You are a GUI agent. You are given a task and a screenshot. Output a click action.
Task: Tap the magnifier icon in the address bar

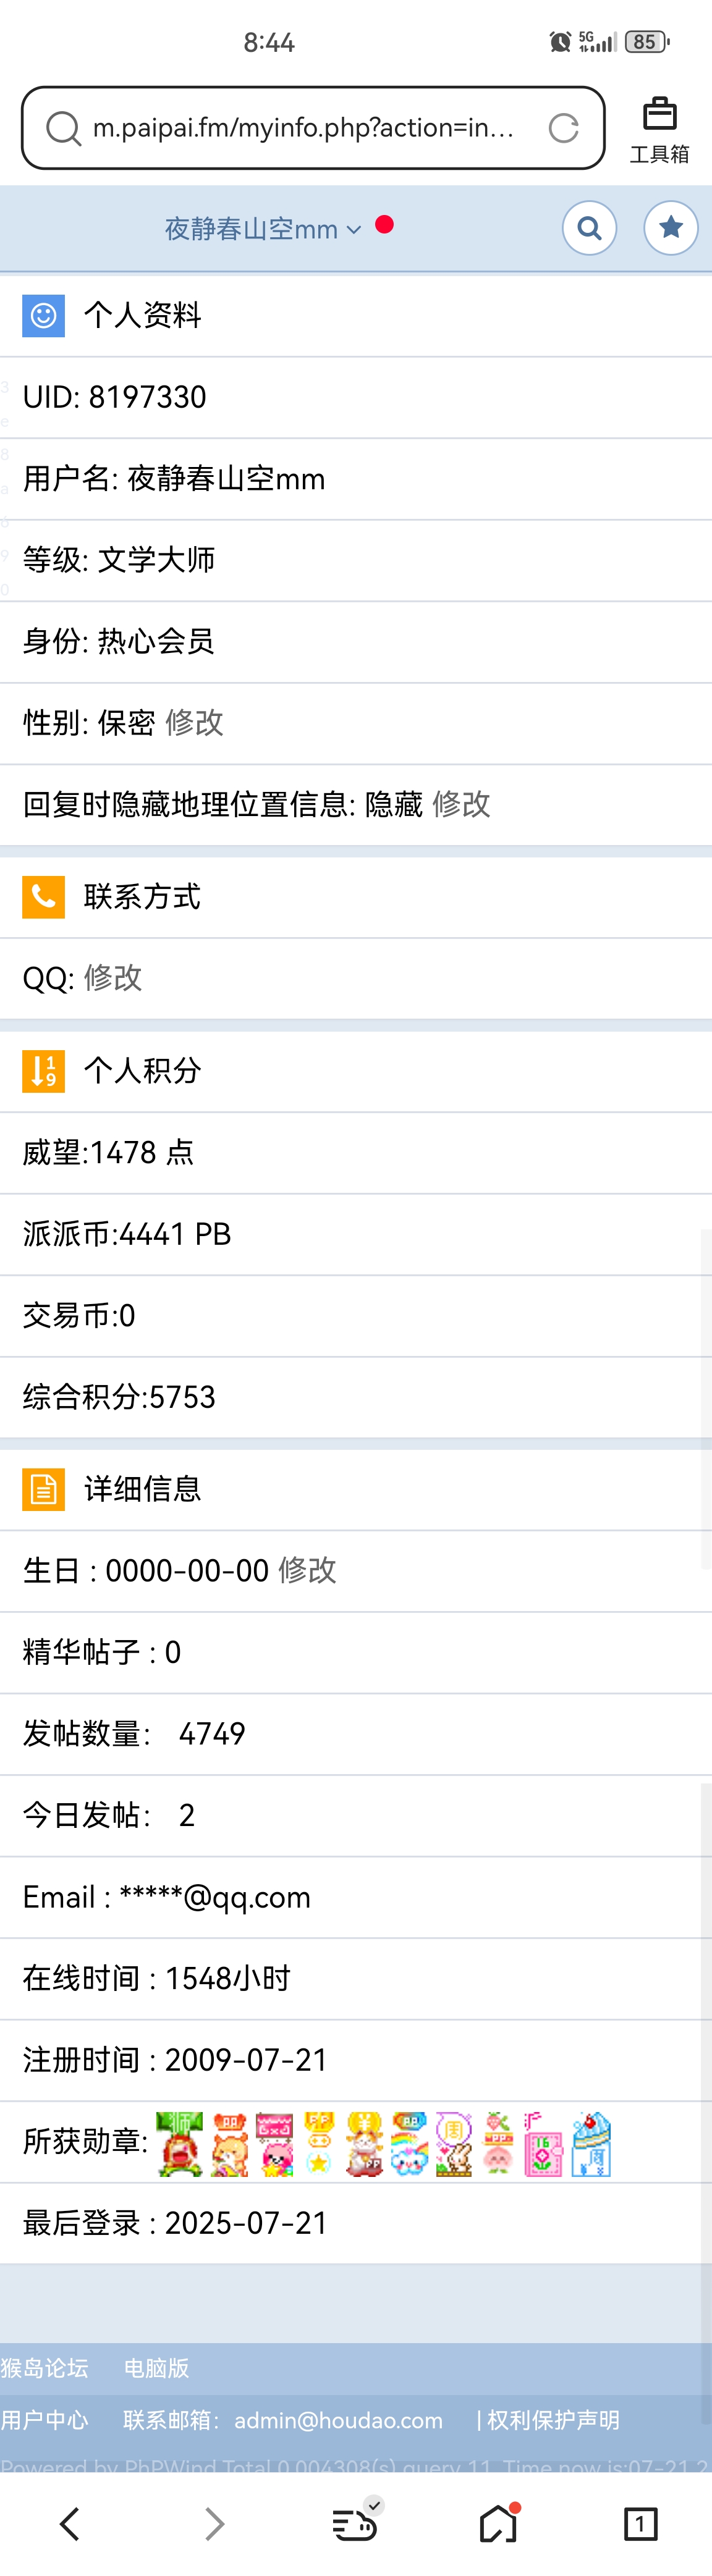point(64,128)
